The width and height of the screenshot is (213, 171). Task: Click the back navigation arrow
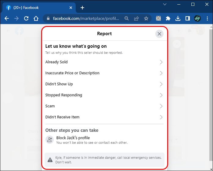click(7, 18)
